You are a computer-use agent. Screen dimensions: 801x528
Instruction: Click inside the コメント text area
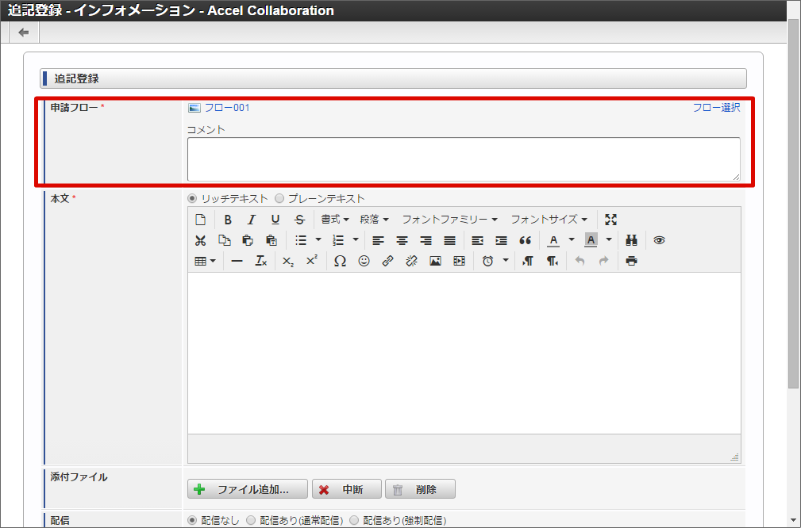[x=464, y=157]
